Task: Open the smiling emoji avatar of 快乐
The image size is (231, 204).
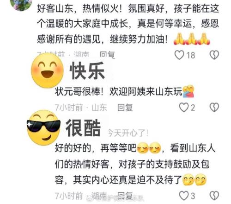Action: coord(47,70)
